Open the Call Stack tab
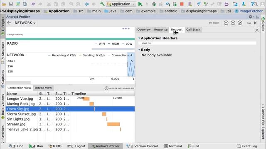266x149 pixels. (193, 29)
